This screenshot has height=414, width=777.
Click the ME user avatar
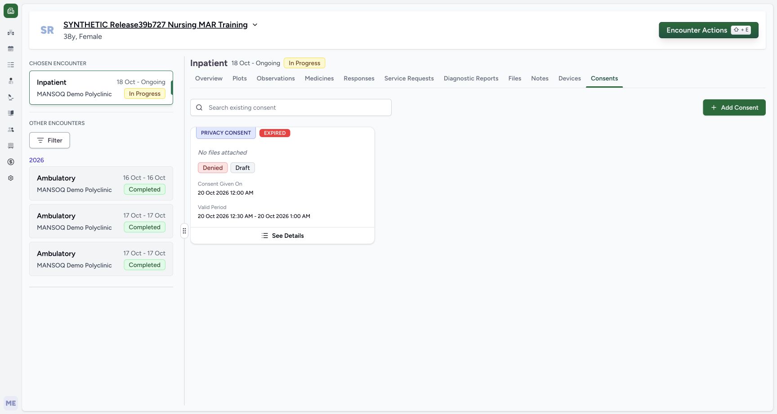(x=11, y=403)
